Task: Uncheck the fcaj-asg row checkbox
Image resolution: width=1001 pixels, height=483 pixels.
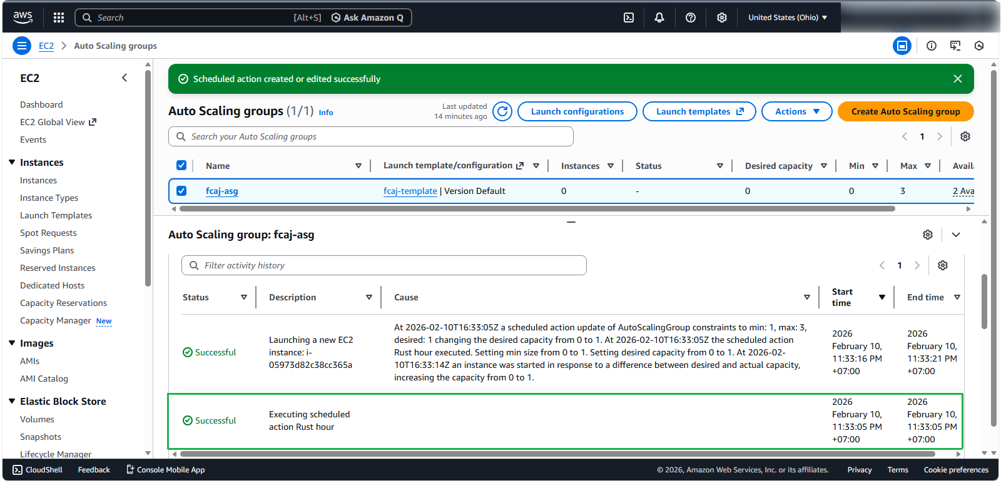Action: point(181,191)
